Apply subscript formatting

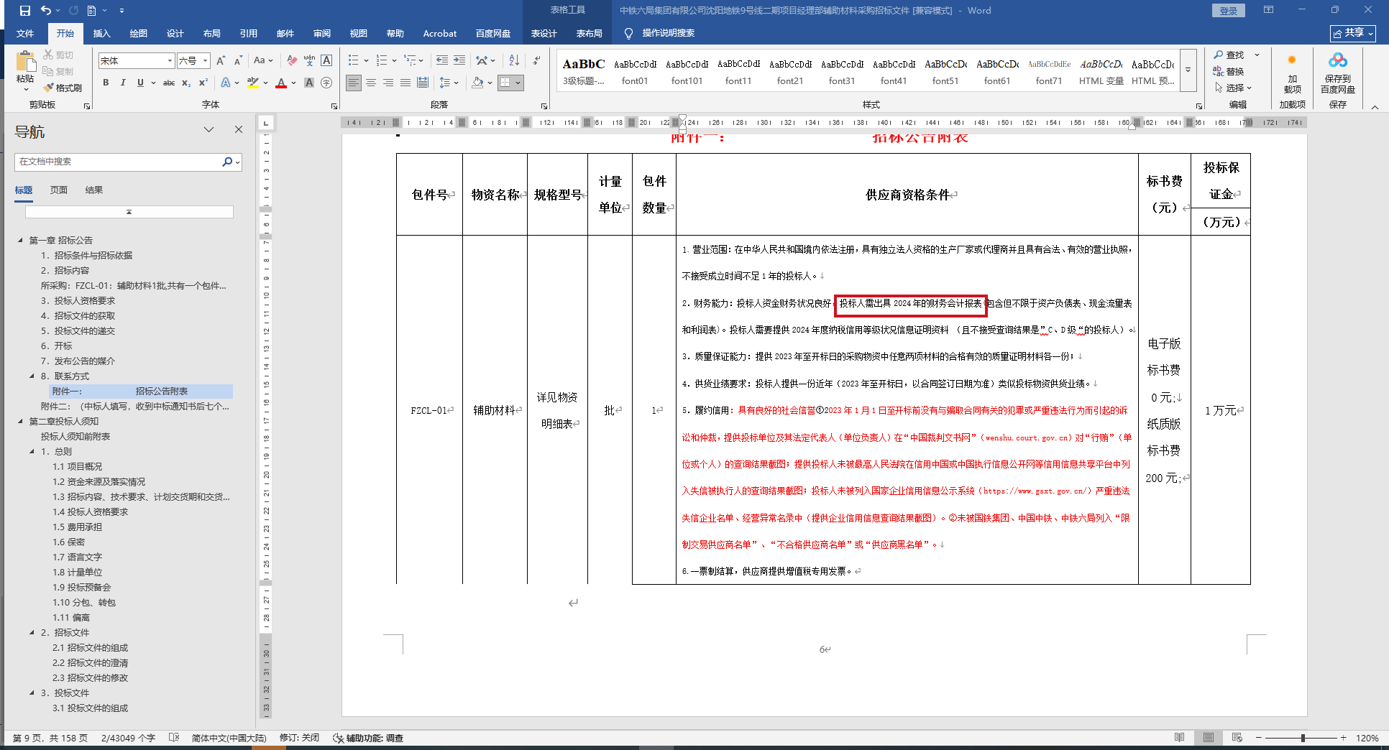click(186, 83)
